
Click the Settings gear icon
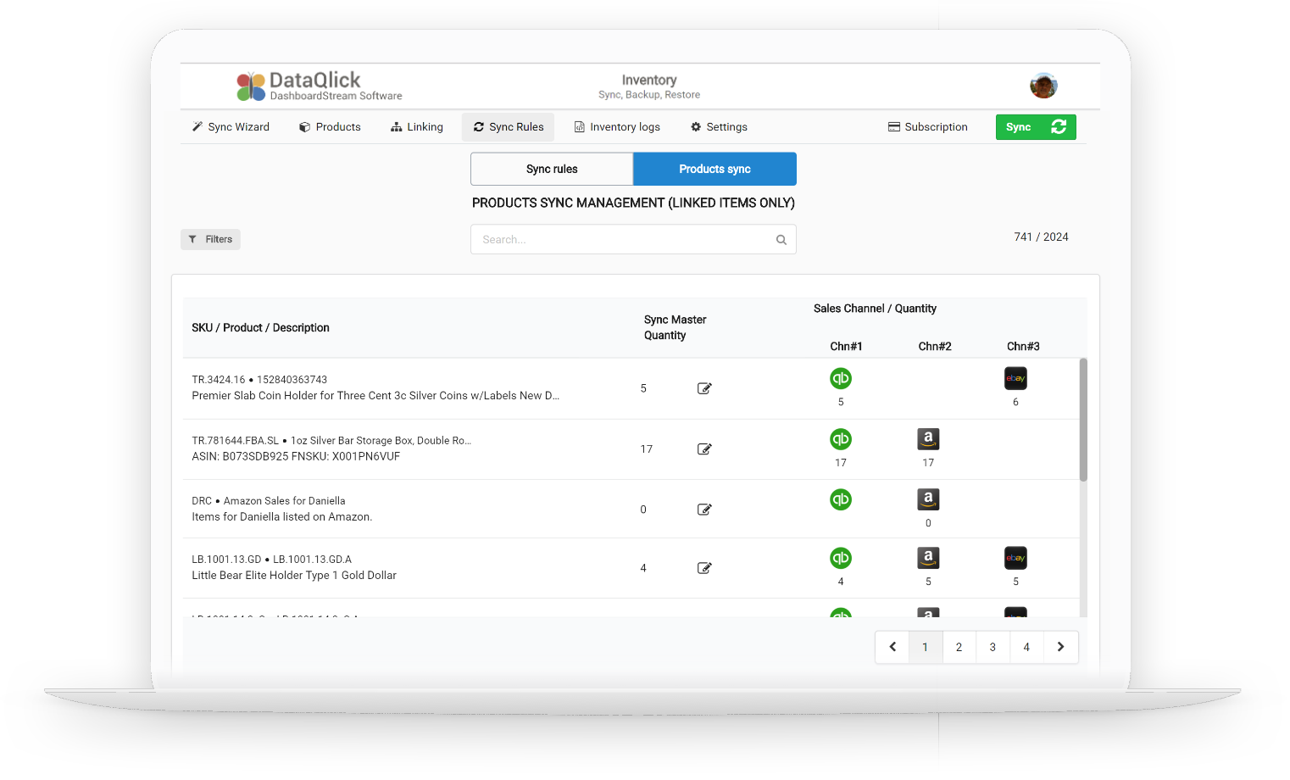coord(696,126)
